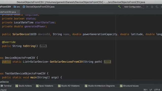Click the LF line separator indicator
This screenshot has height=91, width=162.
coord(151,90)
